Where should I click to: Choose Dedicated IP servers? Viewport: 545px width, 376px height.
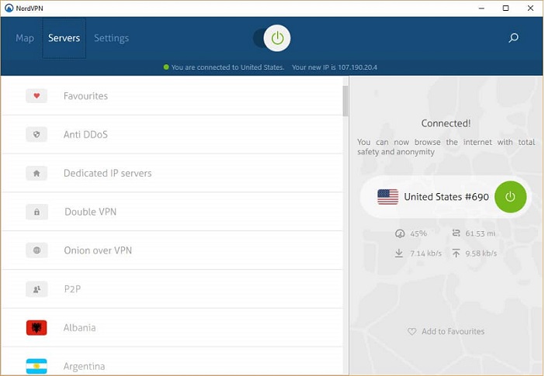coord(172,173)
